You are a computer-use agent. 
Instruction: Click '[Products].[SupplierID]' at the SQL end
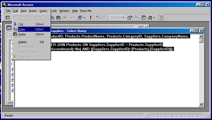(151, 49)
